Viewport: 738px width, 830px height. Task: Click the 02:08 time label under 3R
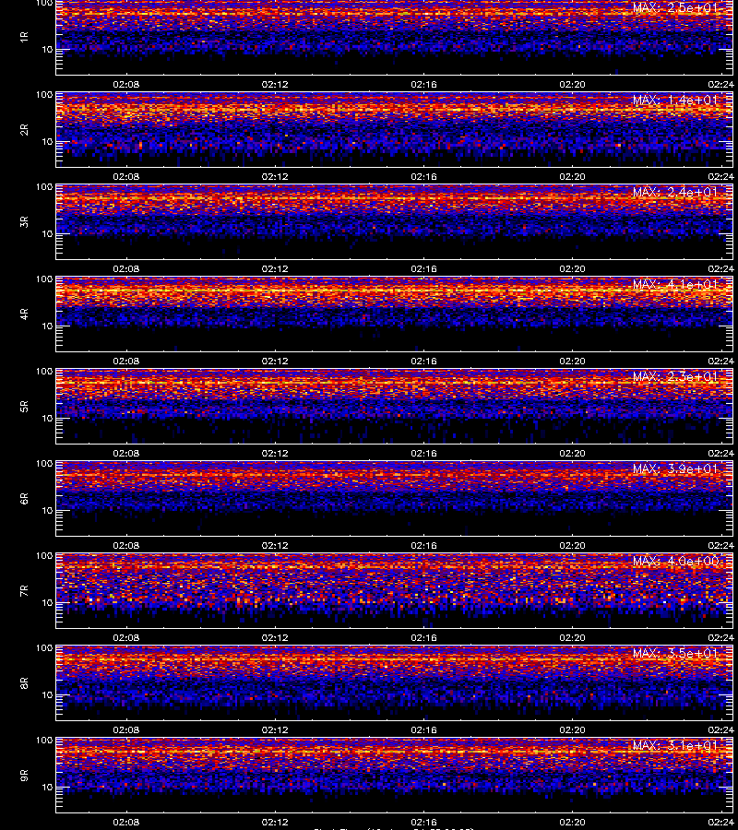126,269
